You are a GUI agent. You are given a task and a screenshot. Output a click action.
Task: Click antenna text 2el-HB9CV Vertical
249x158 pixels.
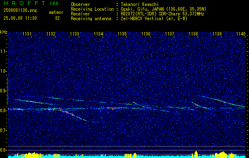click(154, 19)
